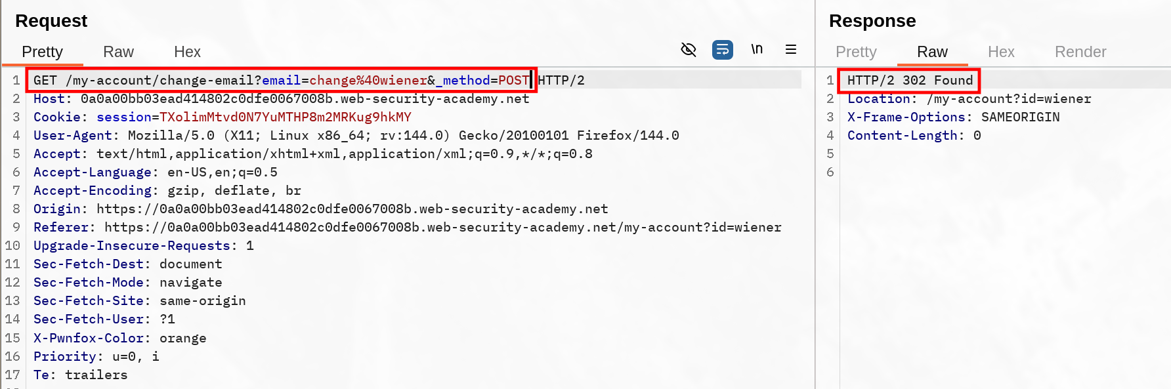1171x389 pixels.
Task: Switch to the Response Hex tab
Action: (x=1001, y=52)
